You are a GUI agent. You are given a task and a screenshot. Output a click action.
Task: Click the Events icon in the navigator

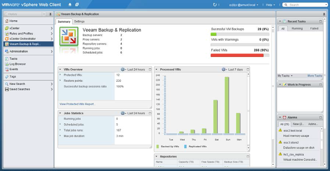[x=7, y=69]
